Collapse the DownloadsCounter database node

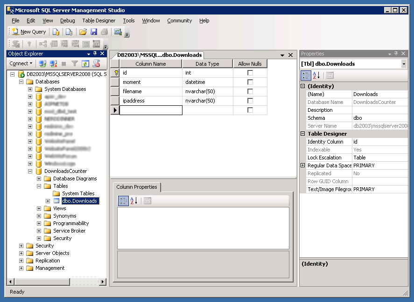point(30,171)
